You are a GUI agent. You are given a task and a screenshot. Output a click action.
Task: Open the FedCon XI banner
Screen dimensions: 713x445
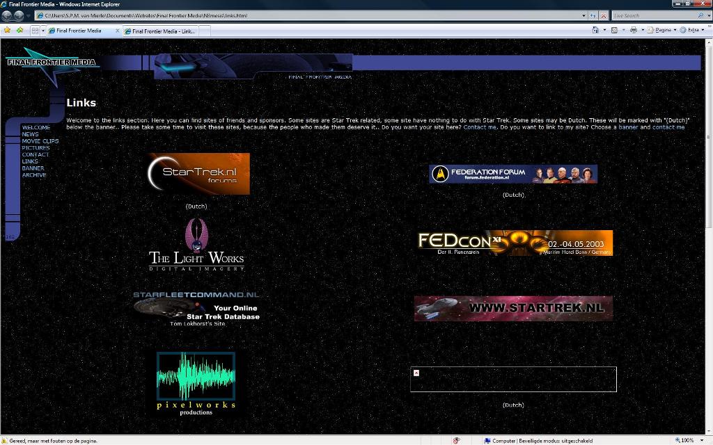[x=515, y=243]
